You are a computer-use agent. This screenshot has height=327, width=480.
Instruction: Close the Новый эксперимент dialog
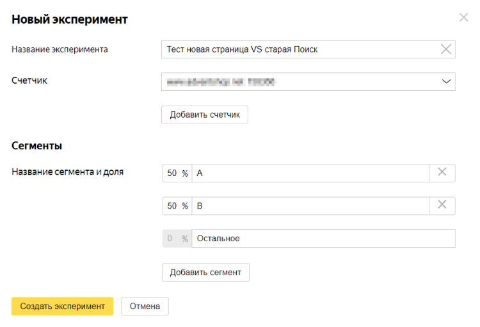[x=463, y=17]
